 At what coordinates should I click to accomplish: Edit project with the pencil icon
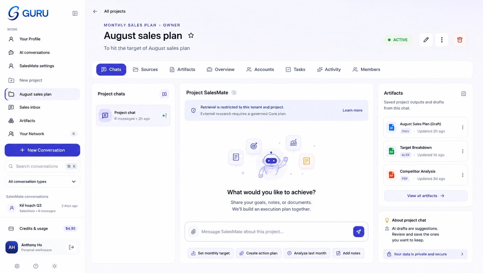[x=426, y=40]
